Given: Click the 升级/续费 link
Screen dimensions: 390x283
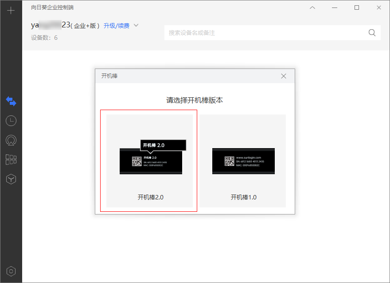Looking at the screenshot, I should tap(117, 26).
